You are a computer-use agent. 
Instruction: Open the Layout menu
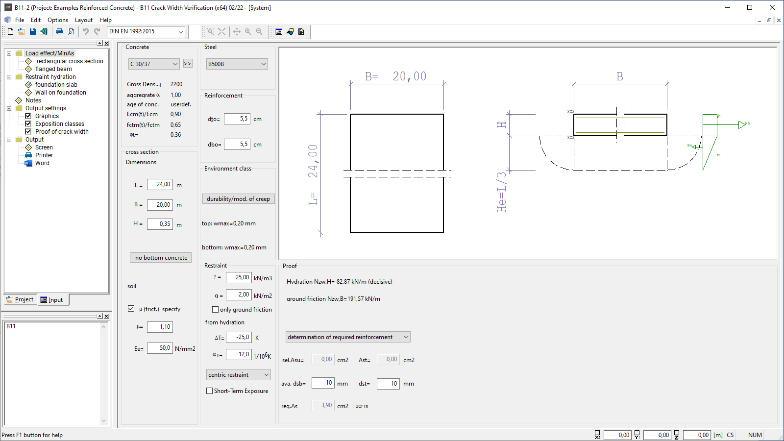point(84,20)
